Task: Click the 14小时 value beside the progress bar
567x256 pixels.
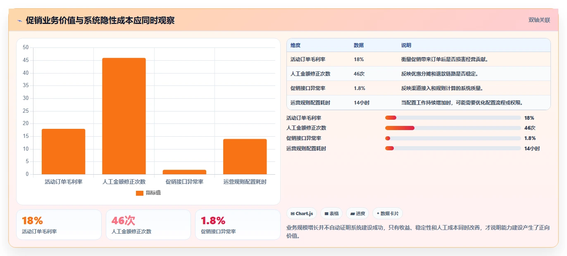Action: click(532, 149)
